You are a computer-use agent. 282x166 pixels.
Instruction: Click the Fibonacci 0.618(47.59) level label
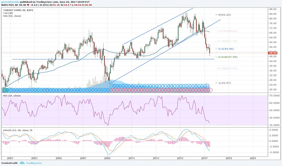(x=228, y=57)
